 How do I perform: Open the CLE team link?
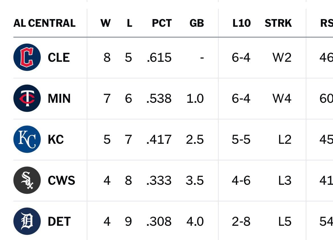coord(59,58)
